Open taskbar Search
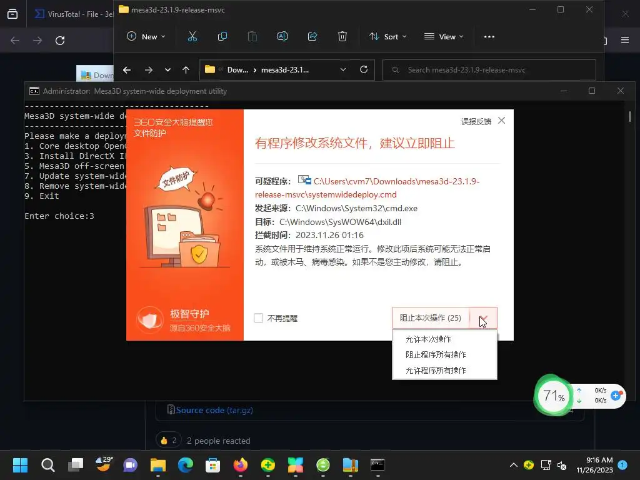640x480 pixels. click(47, 465)
